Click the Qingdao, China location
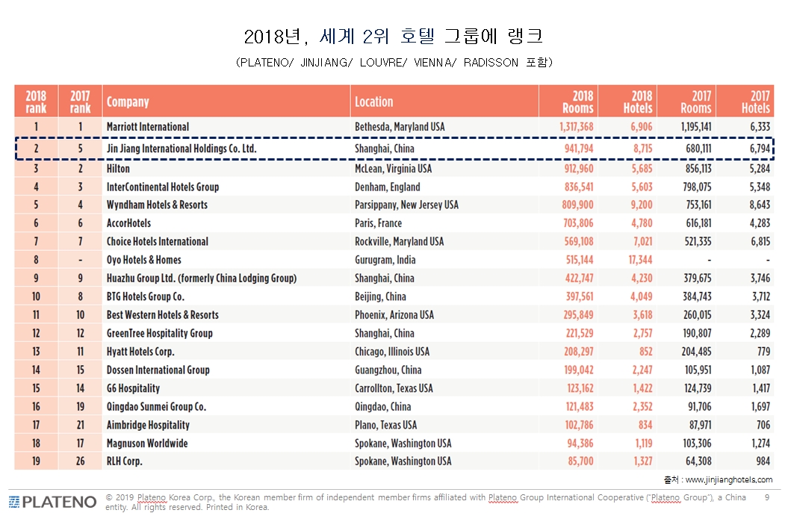Screen dimensions: 785x513 (x=383, y=407)
